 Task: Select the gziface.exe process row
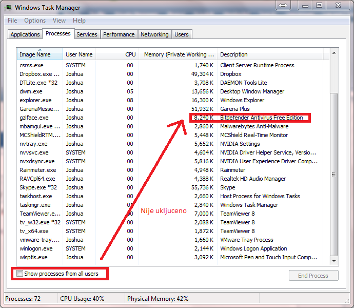pos(173,118)
